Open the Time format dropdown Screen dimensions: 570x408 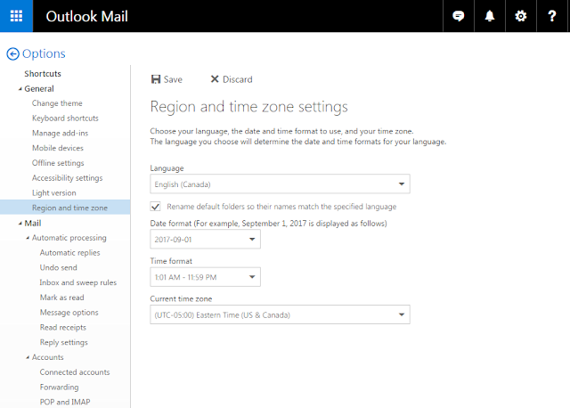tap(205, 277)
